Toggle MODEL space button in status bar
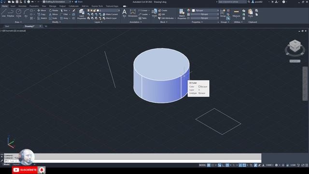 click(202, 165)
